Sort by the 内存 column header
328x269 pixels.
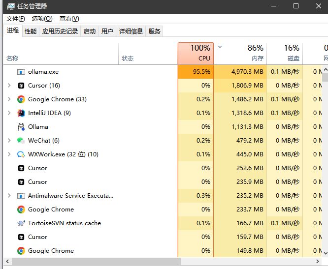click(240, 54)
